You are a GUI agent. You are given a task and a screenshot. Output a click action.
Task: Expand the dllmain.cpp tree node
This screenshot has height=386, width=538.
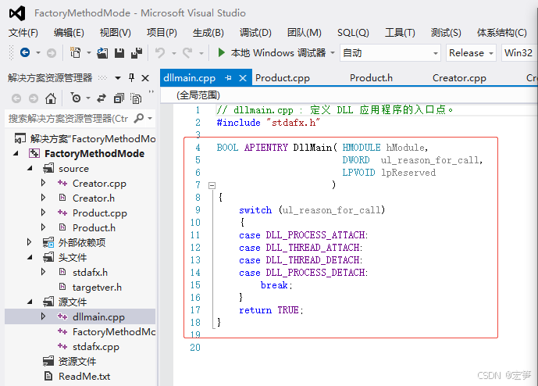43,316
